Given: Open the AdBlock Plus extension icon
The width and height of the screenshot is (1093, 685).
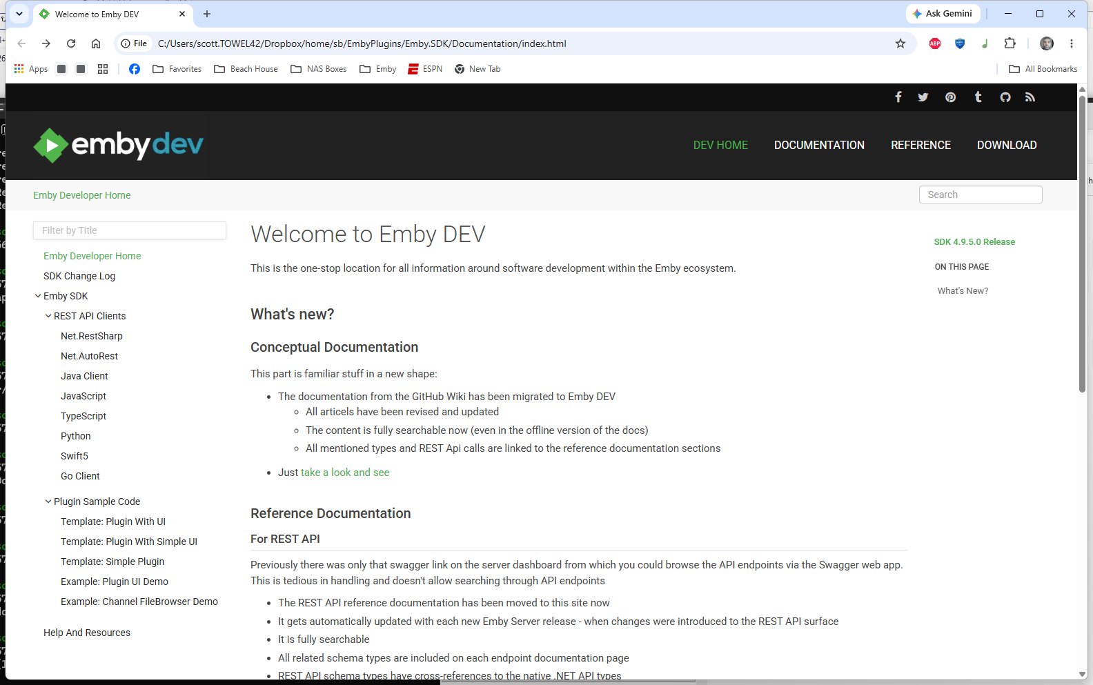Looking at the screenshot, I should 935,43.
